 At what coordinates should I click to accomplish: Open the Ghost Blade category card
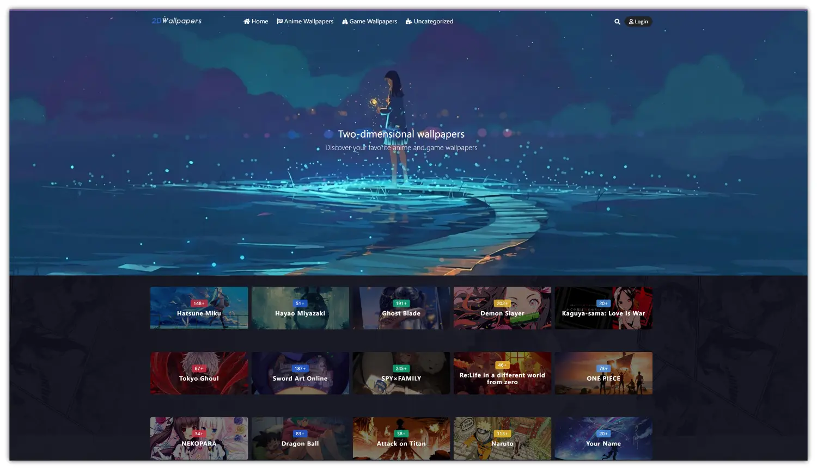401,308
